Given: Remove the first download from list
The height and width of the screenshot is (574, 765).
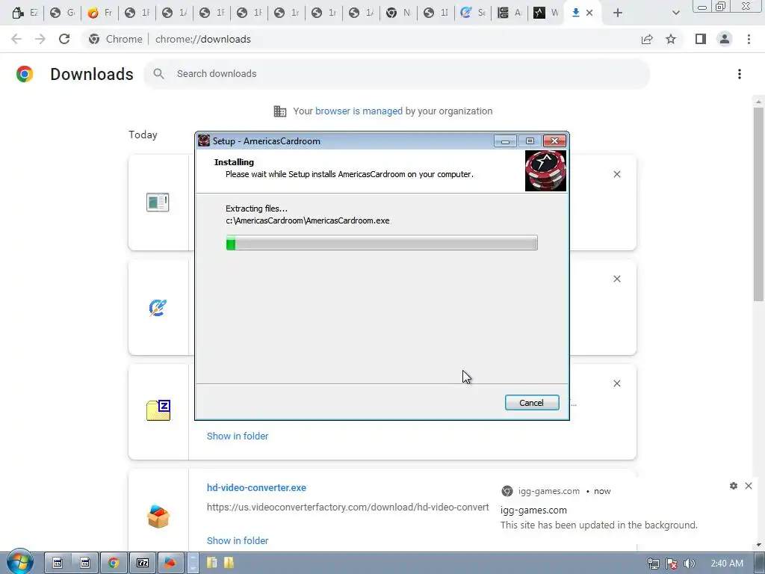Looking at the screenshot, I should point(616,174).
